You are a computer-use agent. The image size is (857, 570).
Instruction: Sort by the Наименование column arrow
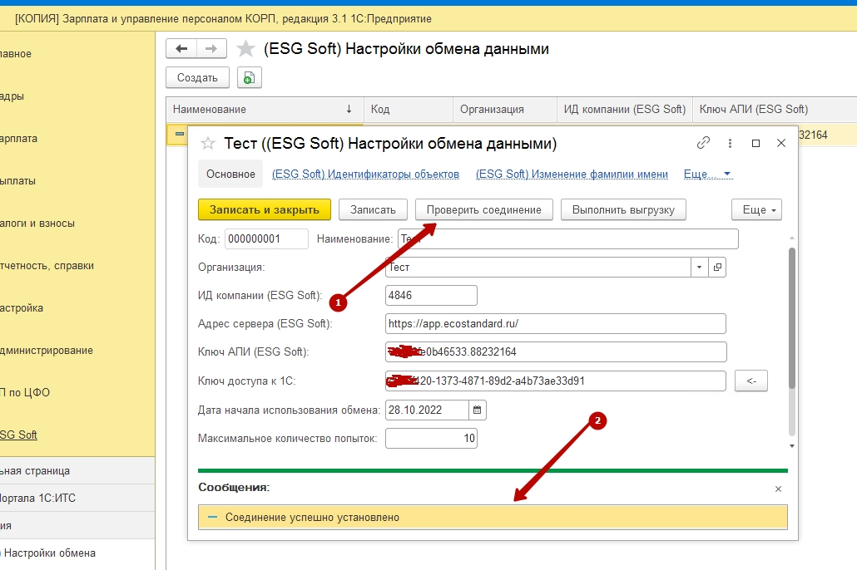(x=349, y=109)
